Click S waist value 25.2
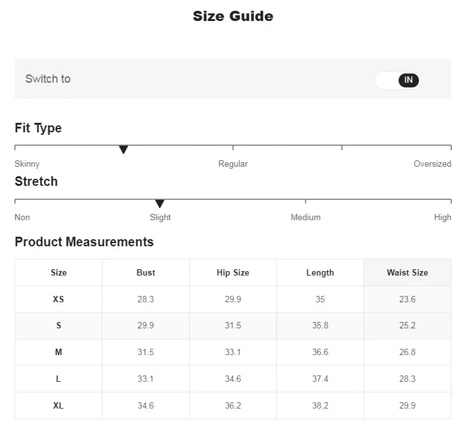Viewport: 468px width, 427px height. click(408, 325)
